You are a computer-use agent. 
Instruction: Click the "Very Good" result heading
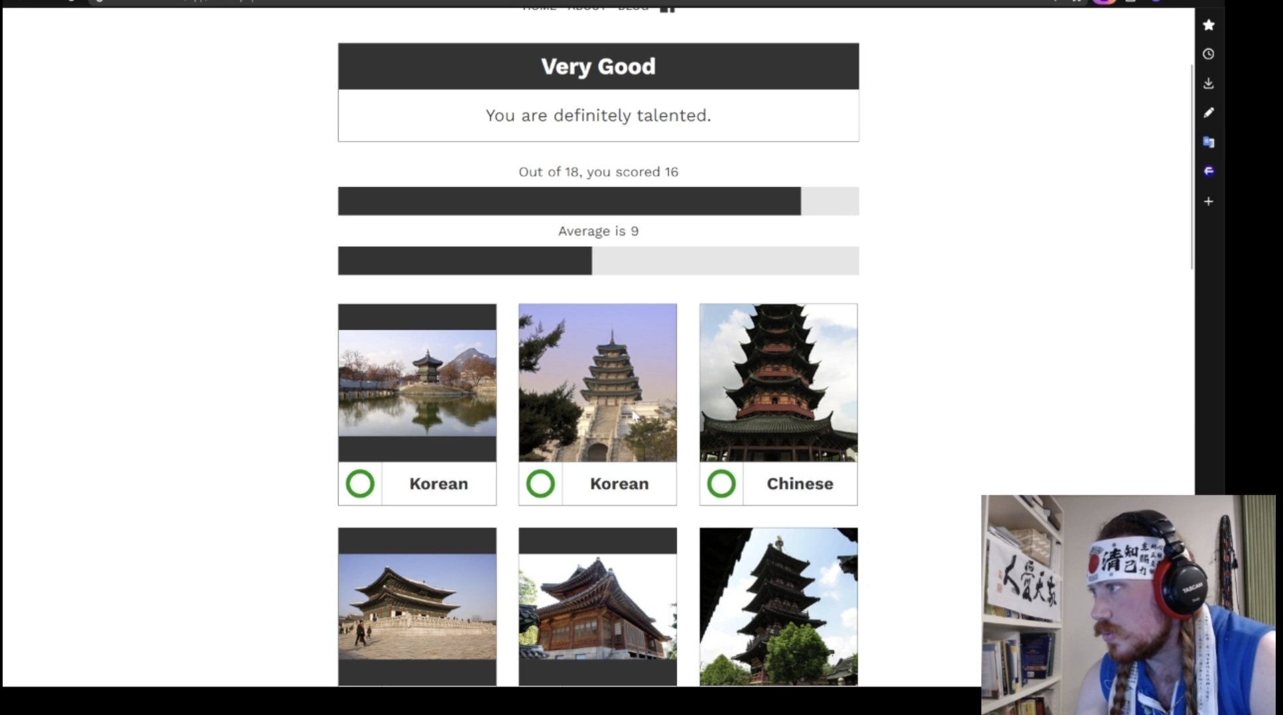coord(598,66)
